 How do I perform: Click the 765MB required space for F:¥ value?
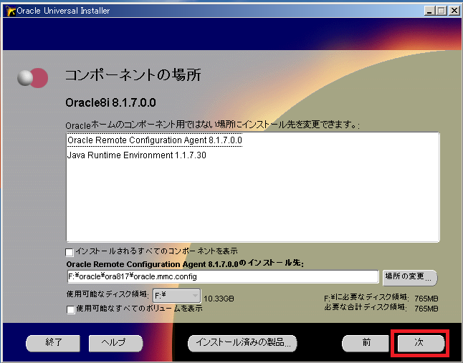426,299
